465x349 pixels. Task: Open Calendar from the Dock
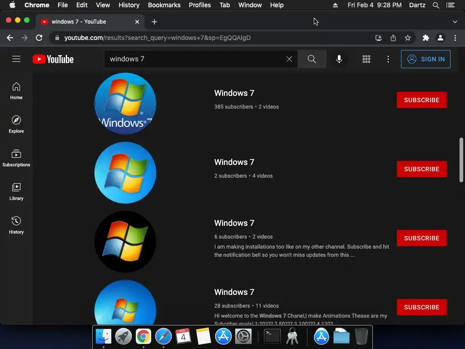pyautogui.click(x=183, y=336)
